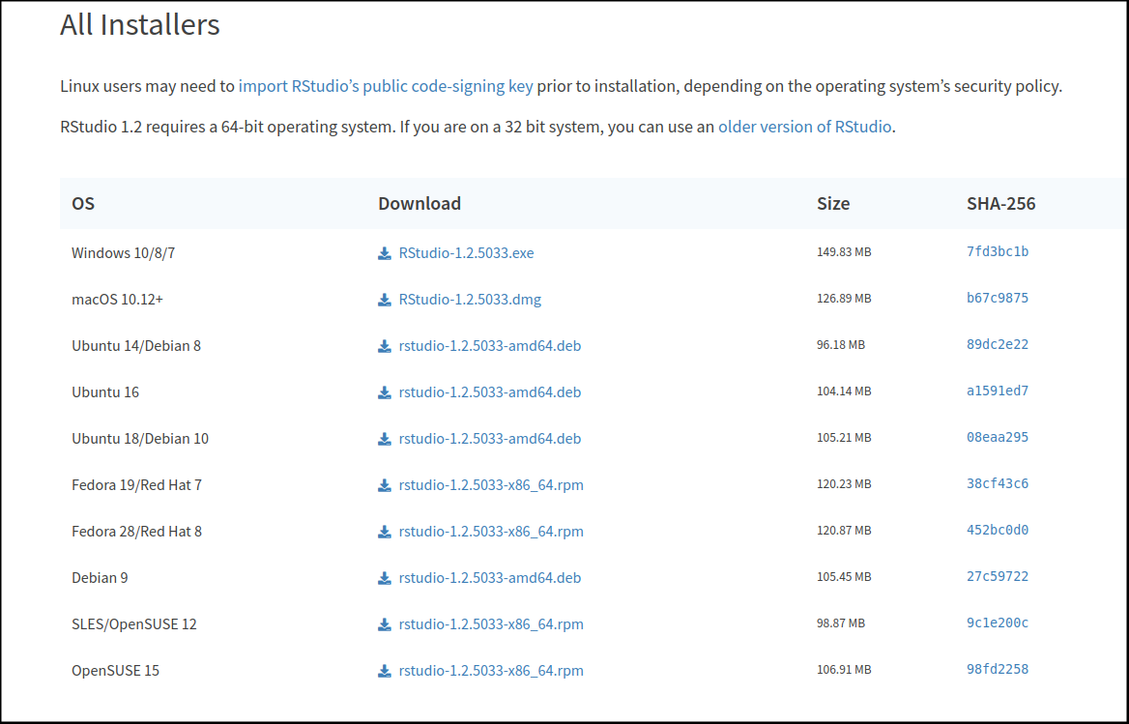Click SHA-256 hash a1591ed7
Screen dimensions: 1129x724
tap(998, 391)
